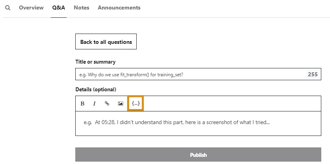Open the Notes tab

point(82,8)
